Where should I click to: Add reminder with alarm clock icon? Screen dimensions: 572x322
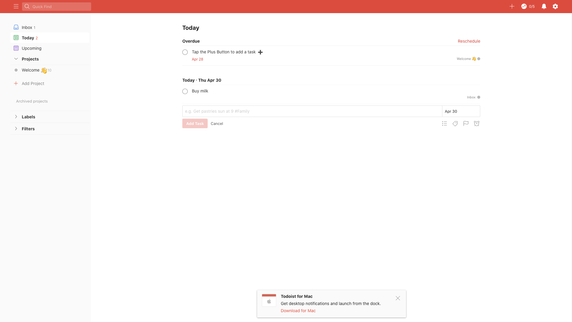point(477,123)
